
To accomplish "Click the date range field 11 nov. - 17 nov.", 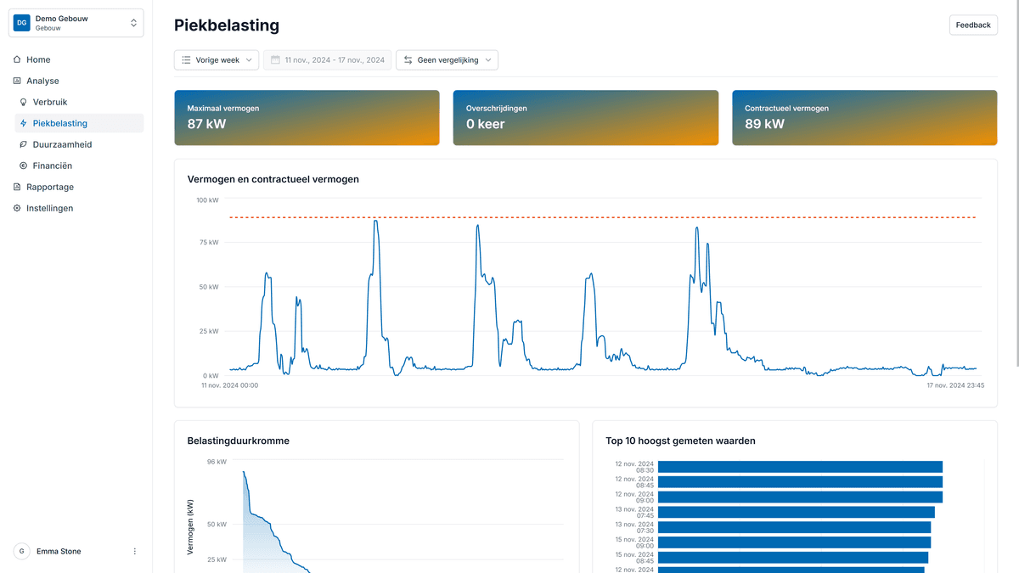I will pos(327,60).
